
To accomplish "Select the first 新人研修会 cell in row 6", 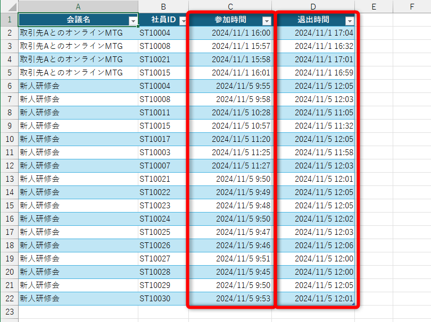I will [77, 86].
